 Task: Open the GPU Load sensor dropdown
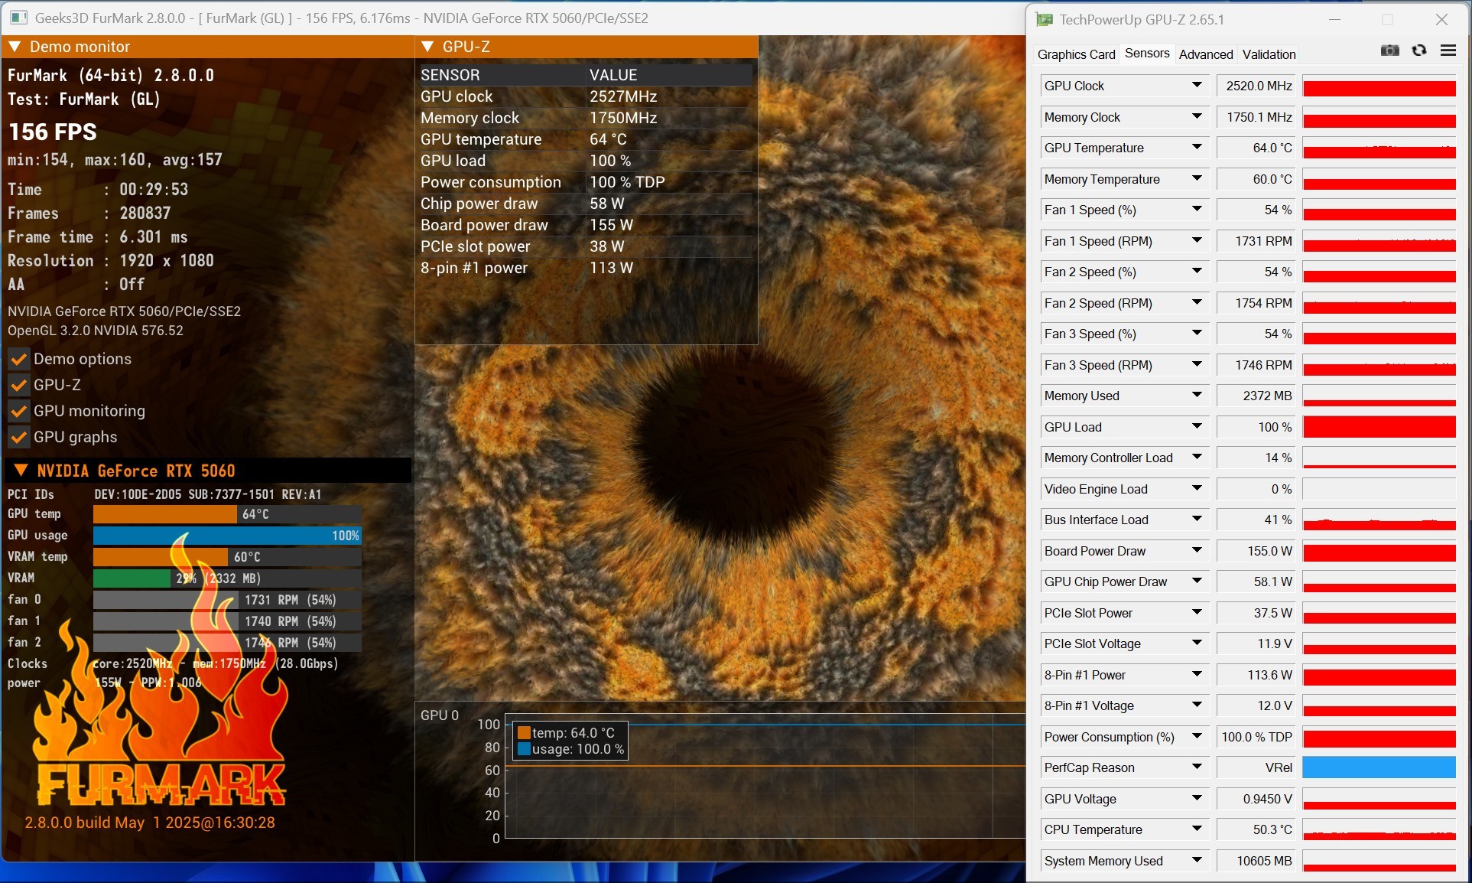(x=1197, y=426)
